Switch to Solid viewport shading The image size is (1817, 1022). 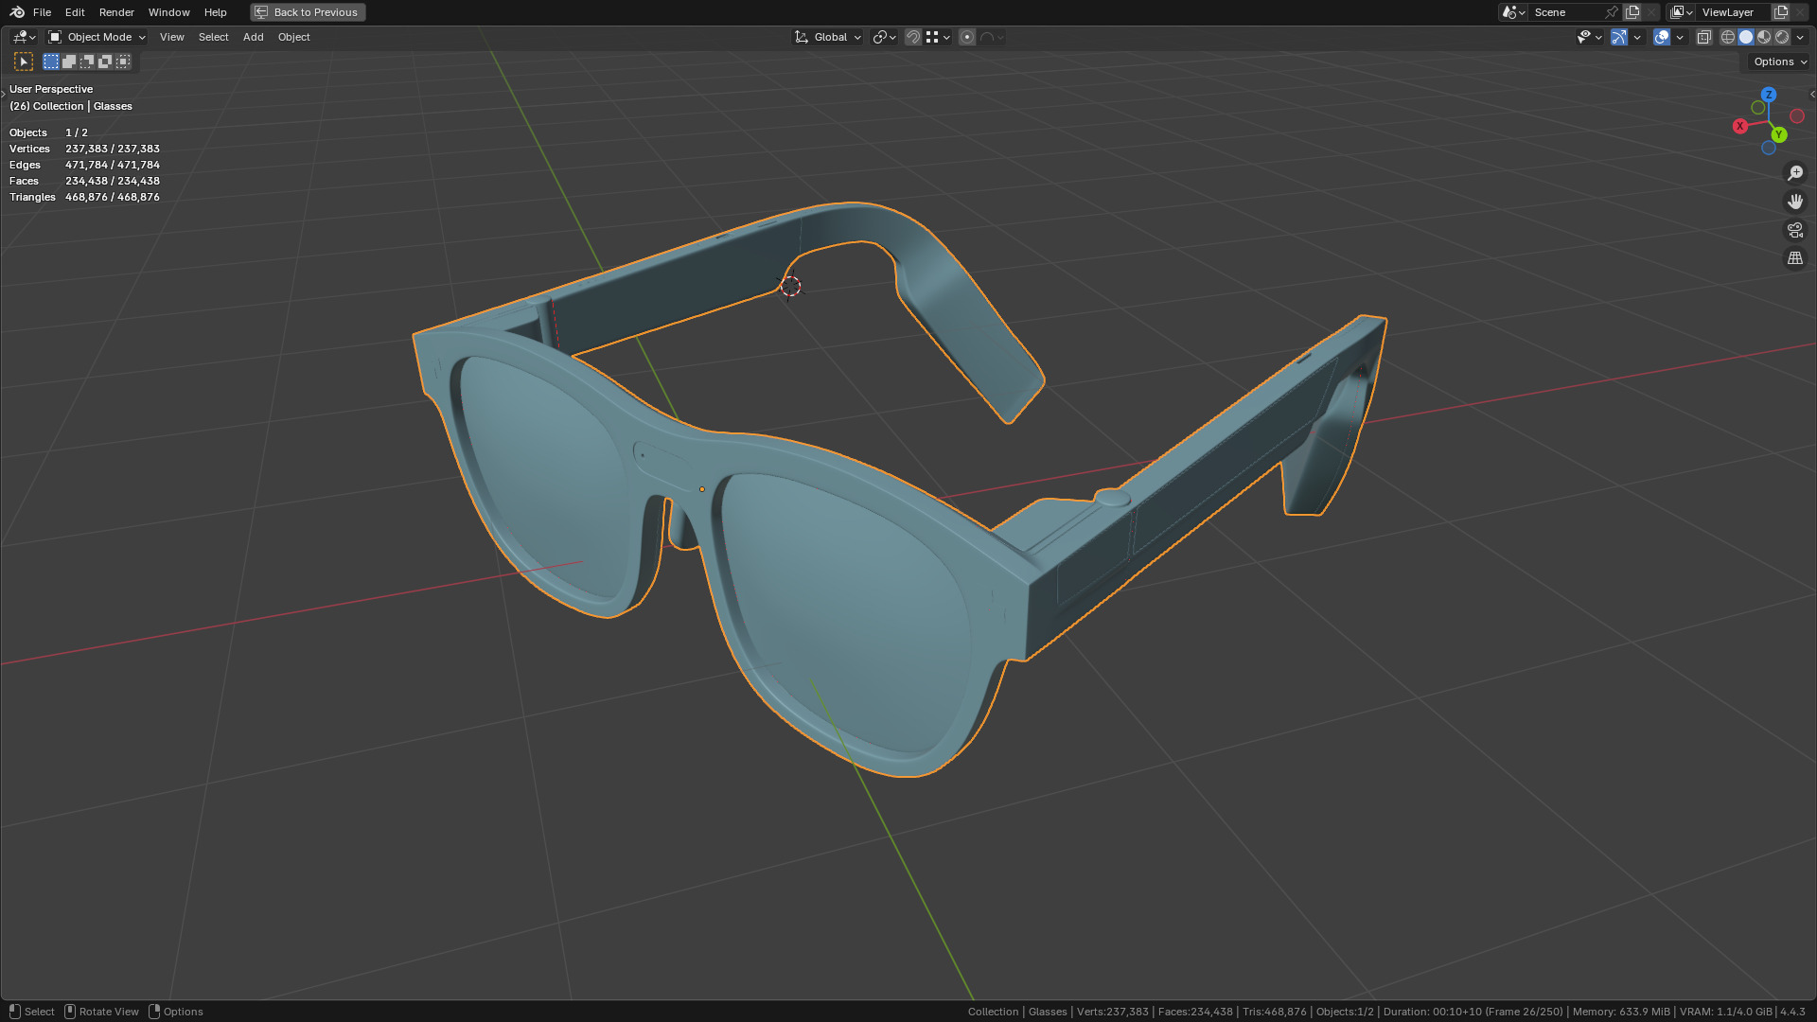tap(1746, 37)
